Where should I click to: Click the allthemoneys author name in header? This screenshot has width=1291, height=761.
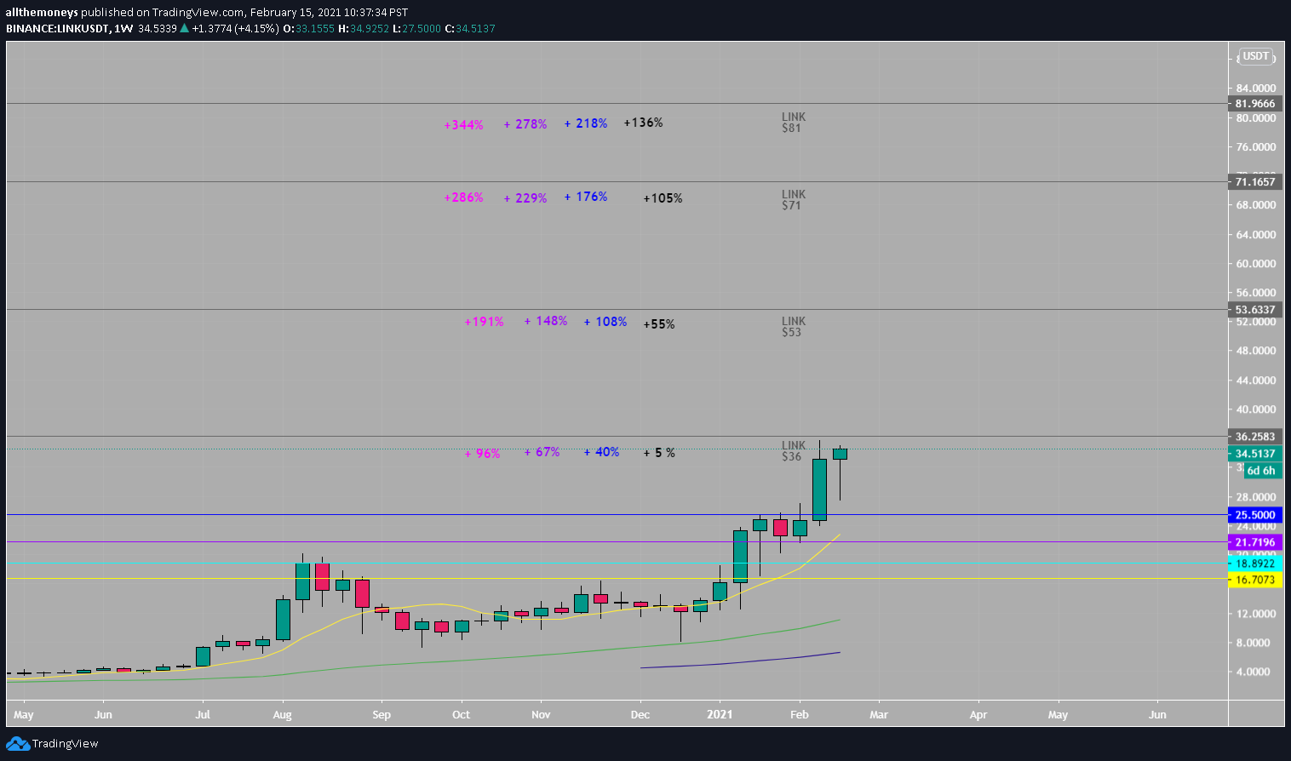(42, 12)
